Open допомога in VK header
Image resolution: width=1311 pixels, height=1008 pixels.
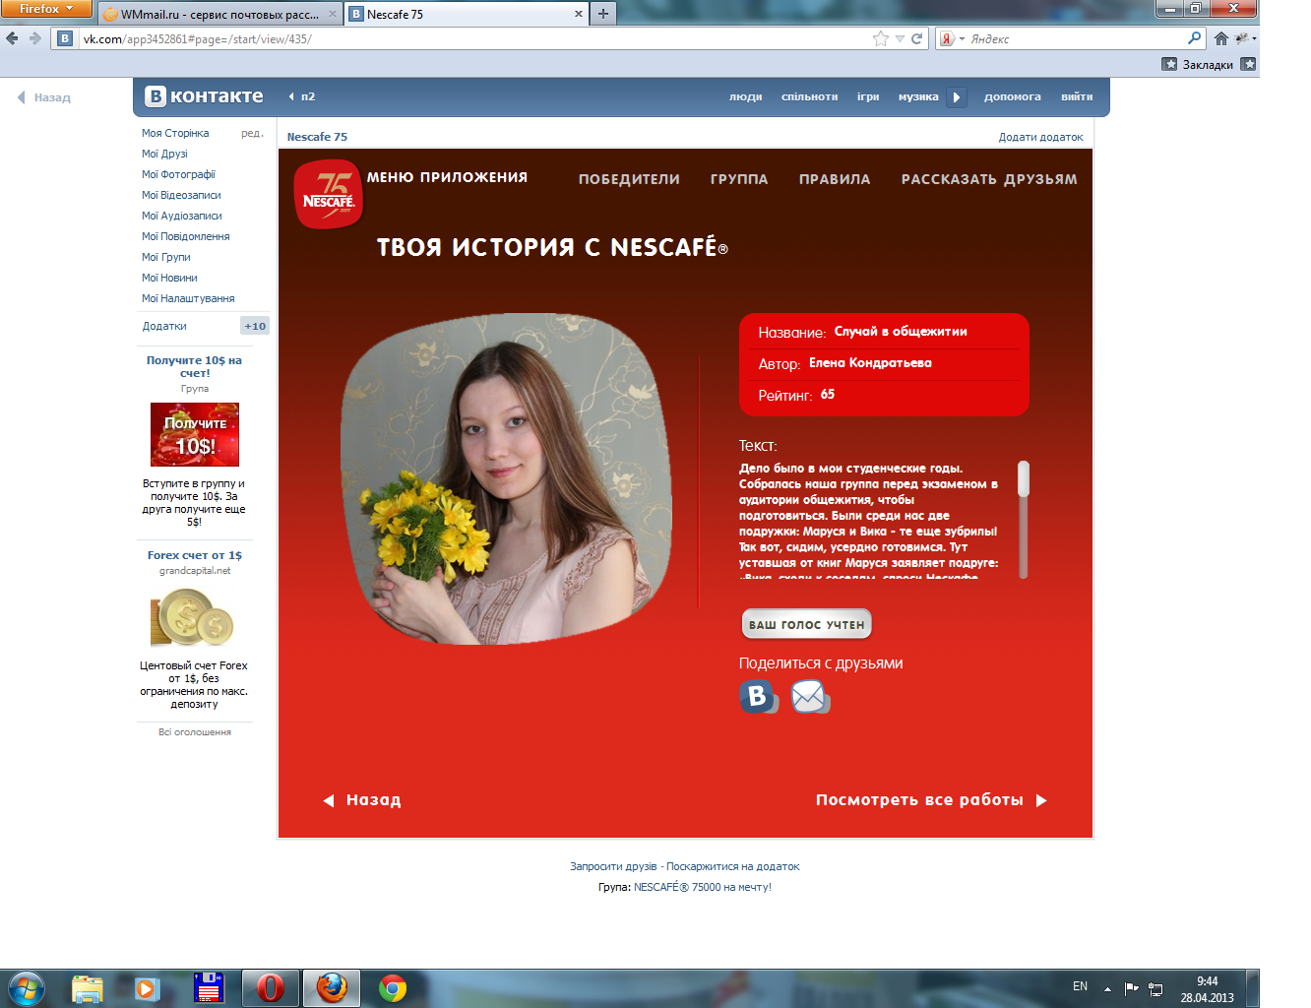pos(1013,96)
